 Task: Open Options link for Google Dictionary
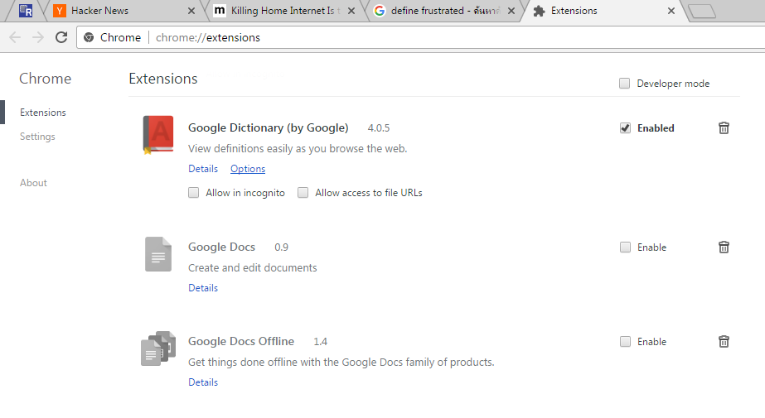click(248, 169)
